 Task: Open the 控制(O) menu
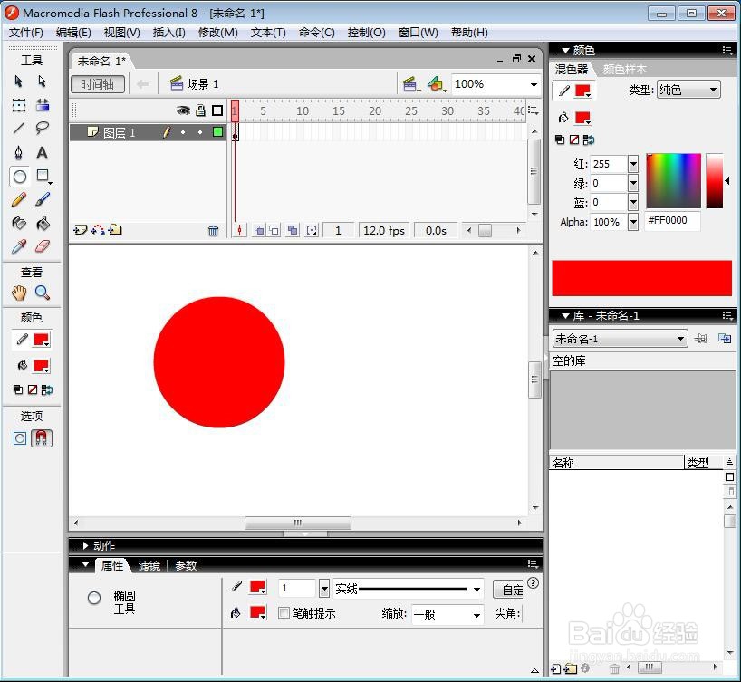point(366,33)
